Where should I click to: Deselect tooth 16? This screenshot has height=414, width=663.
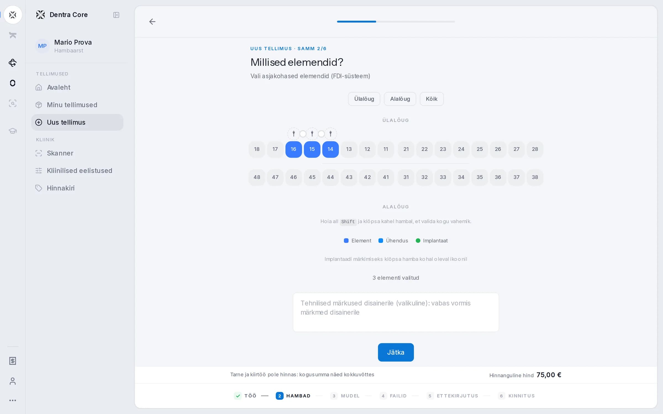tap(294, 149)
